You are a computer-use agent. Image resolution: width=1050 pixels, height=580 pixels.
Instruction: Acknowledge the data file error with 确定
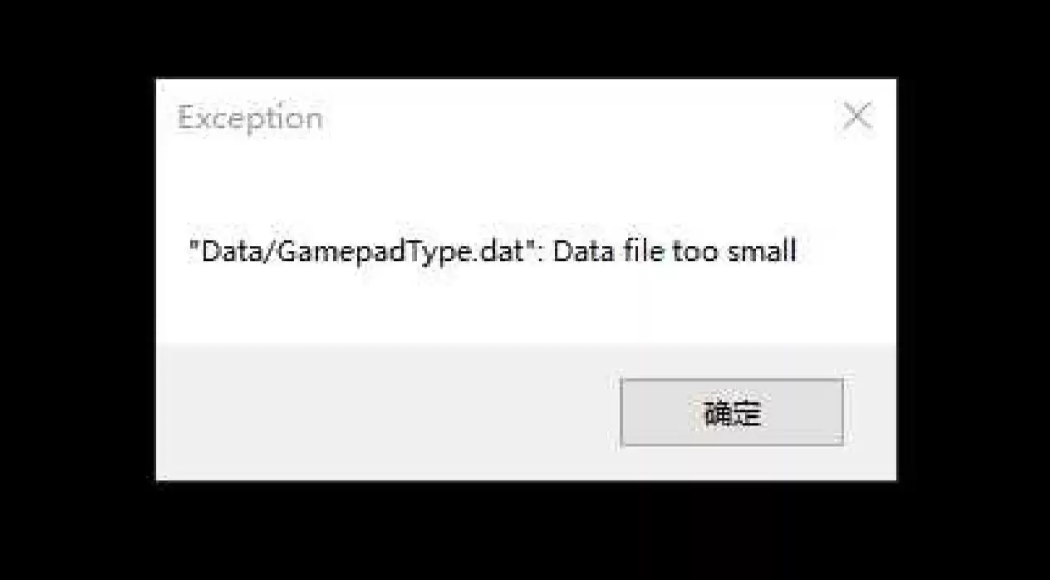(x=732, y=412)
